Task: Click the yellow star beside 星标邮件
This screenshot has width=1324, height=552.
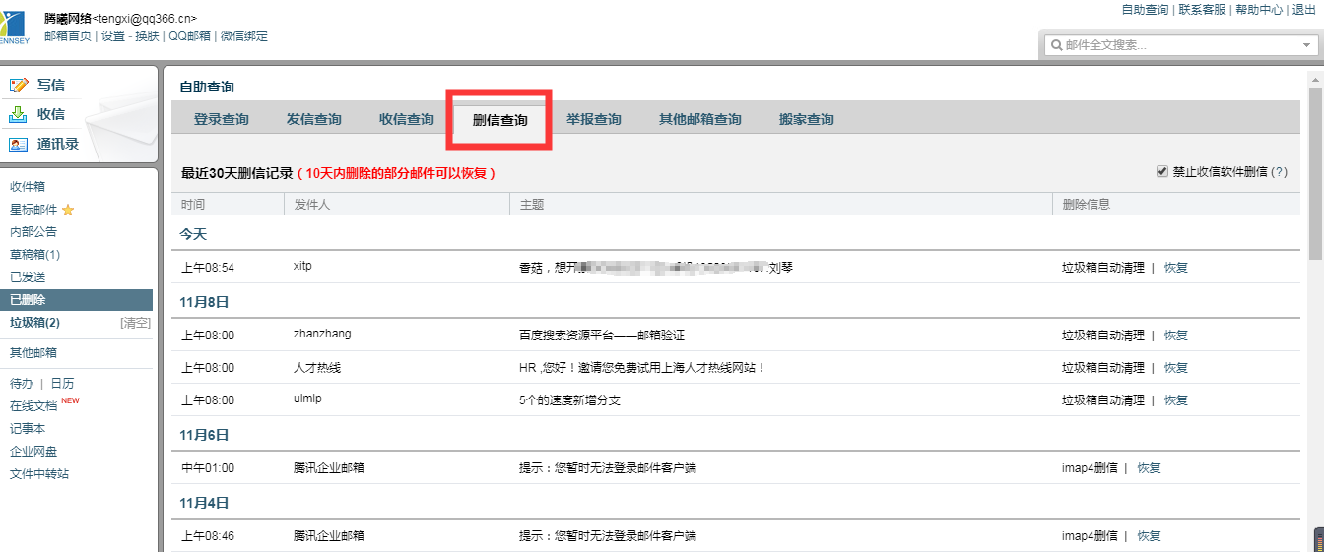Action: [x=68, y=210]
